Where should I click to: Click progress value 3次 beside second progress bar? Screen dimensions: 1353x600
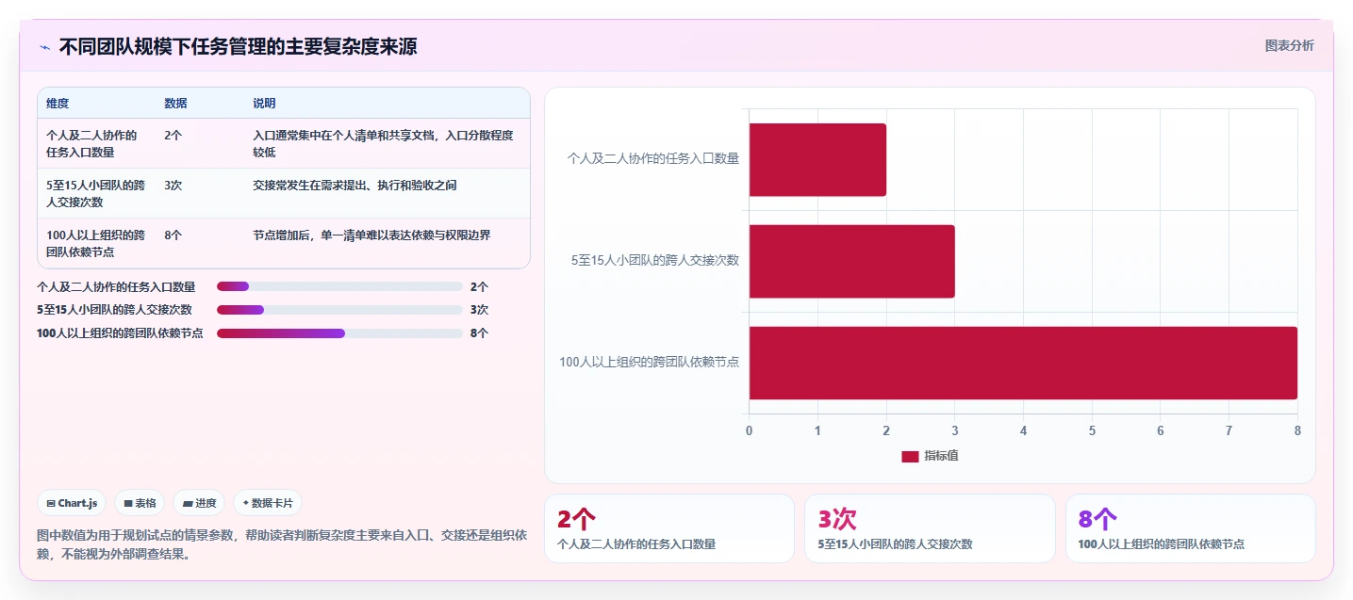click(479, 310)
